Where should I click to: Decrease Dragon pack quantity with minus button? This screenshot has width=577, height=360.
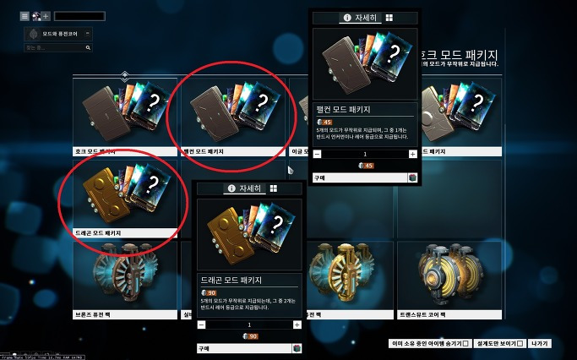(201, 325)
